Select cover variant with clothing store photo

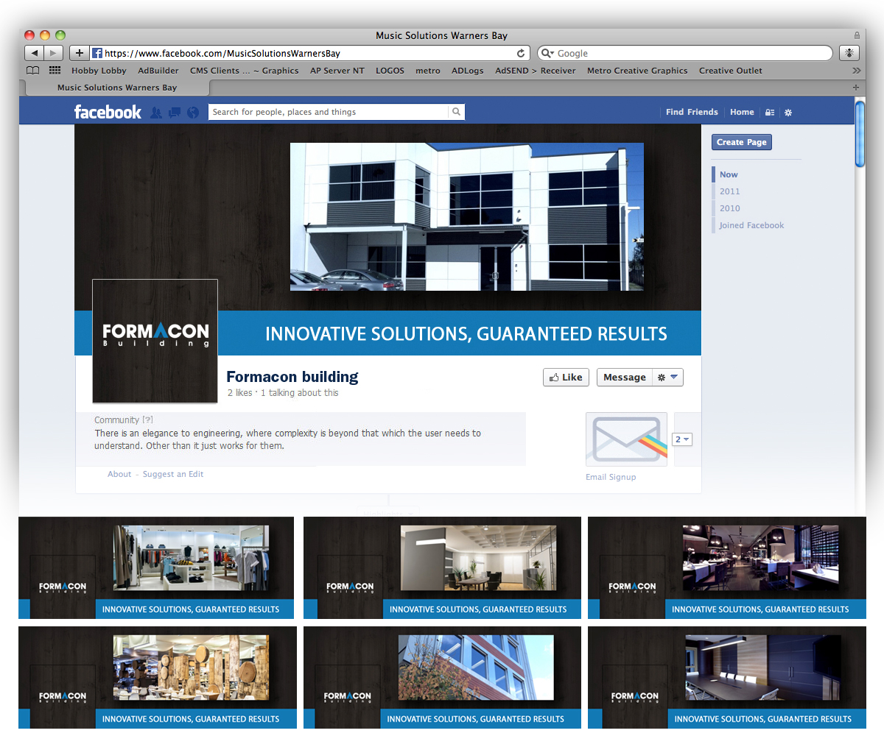coord(156,567)
